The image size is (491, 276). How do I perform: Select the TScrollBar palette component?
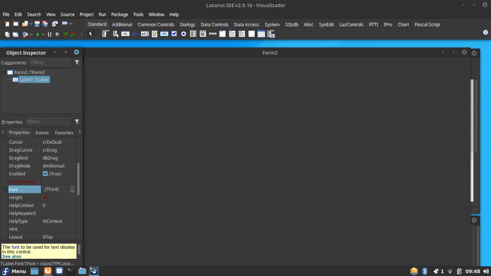point(213,34)
